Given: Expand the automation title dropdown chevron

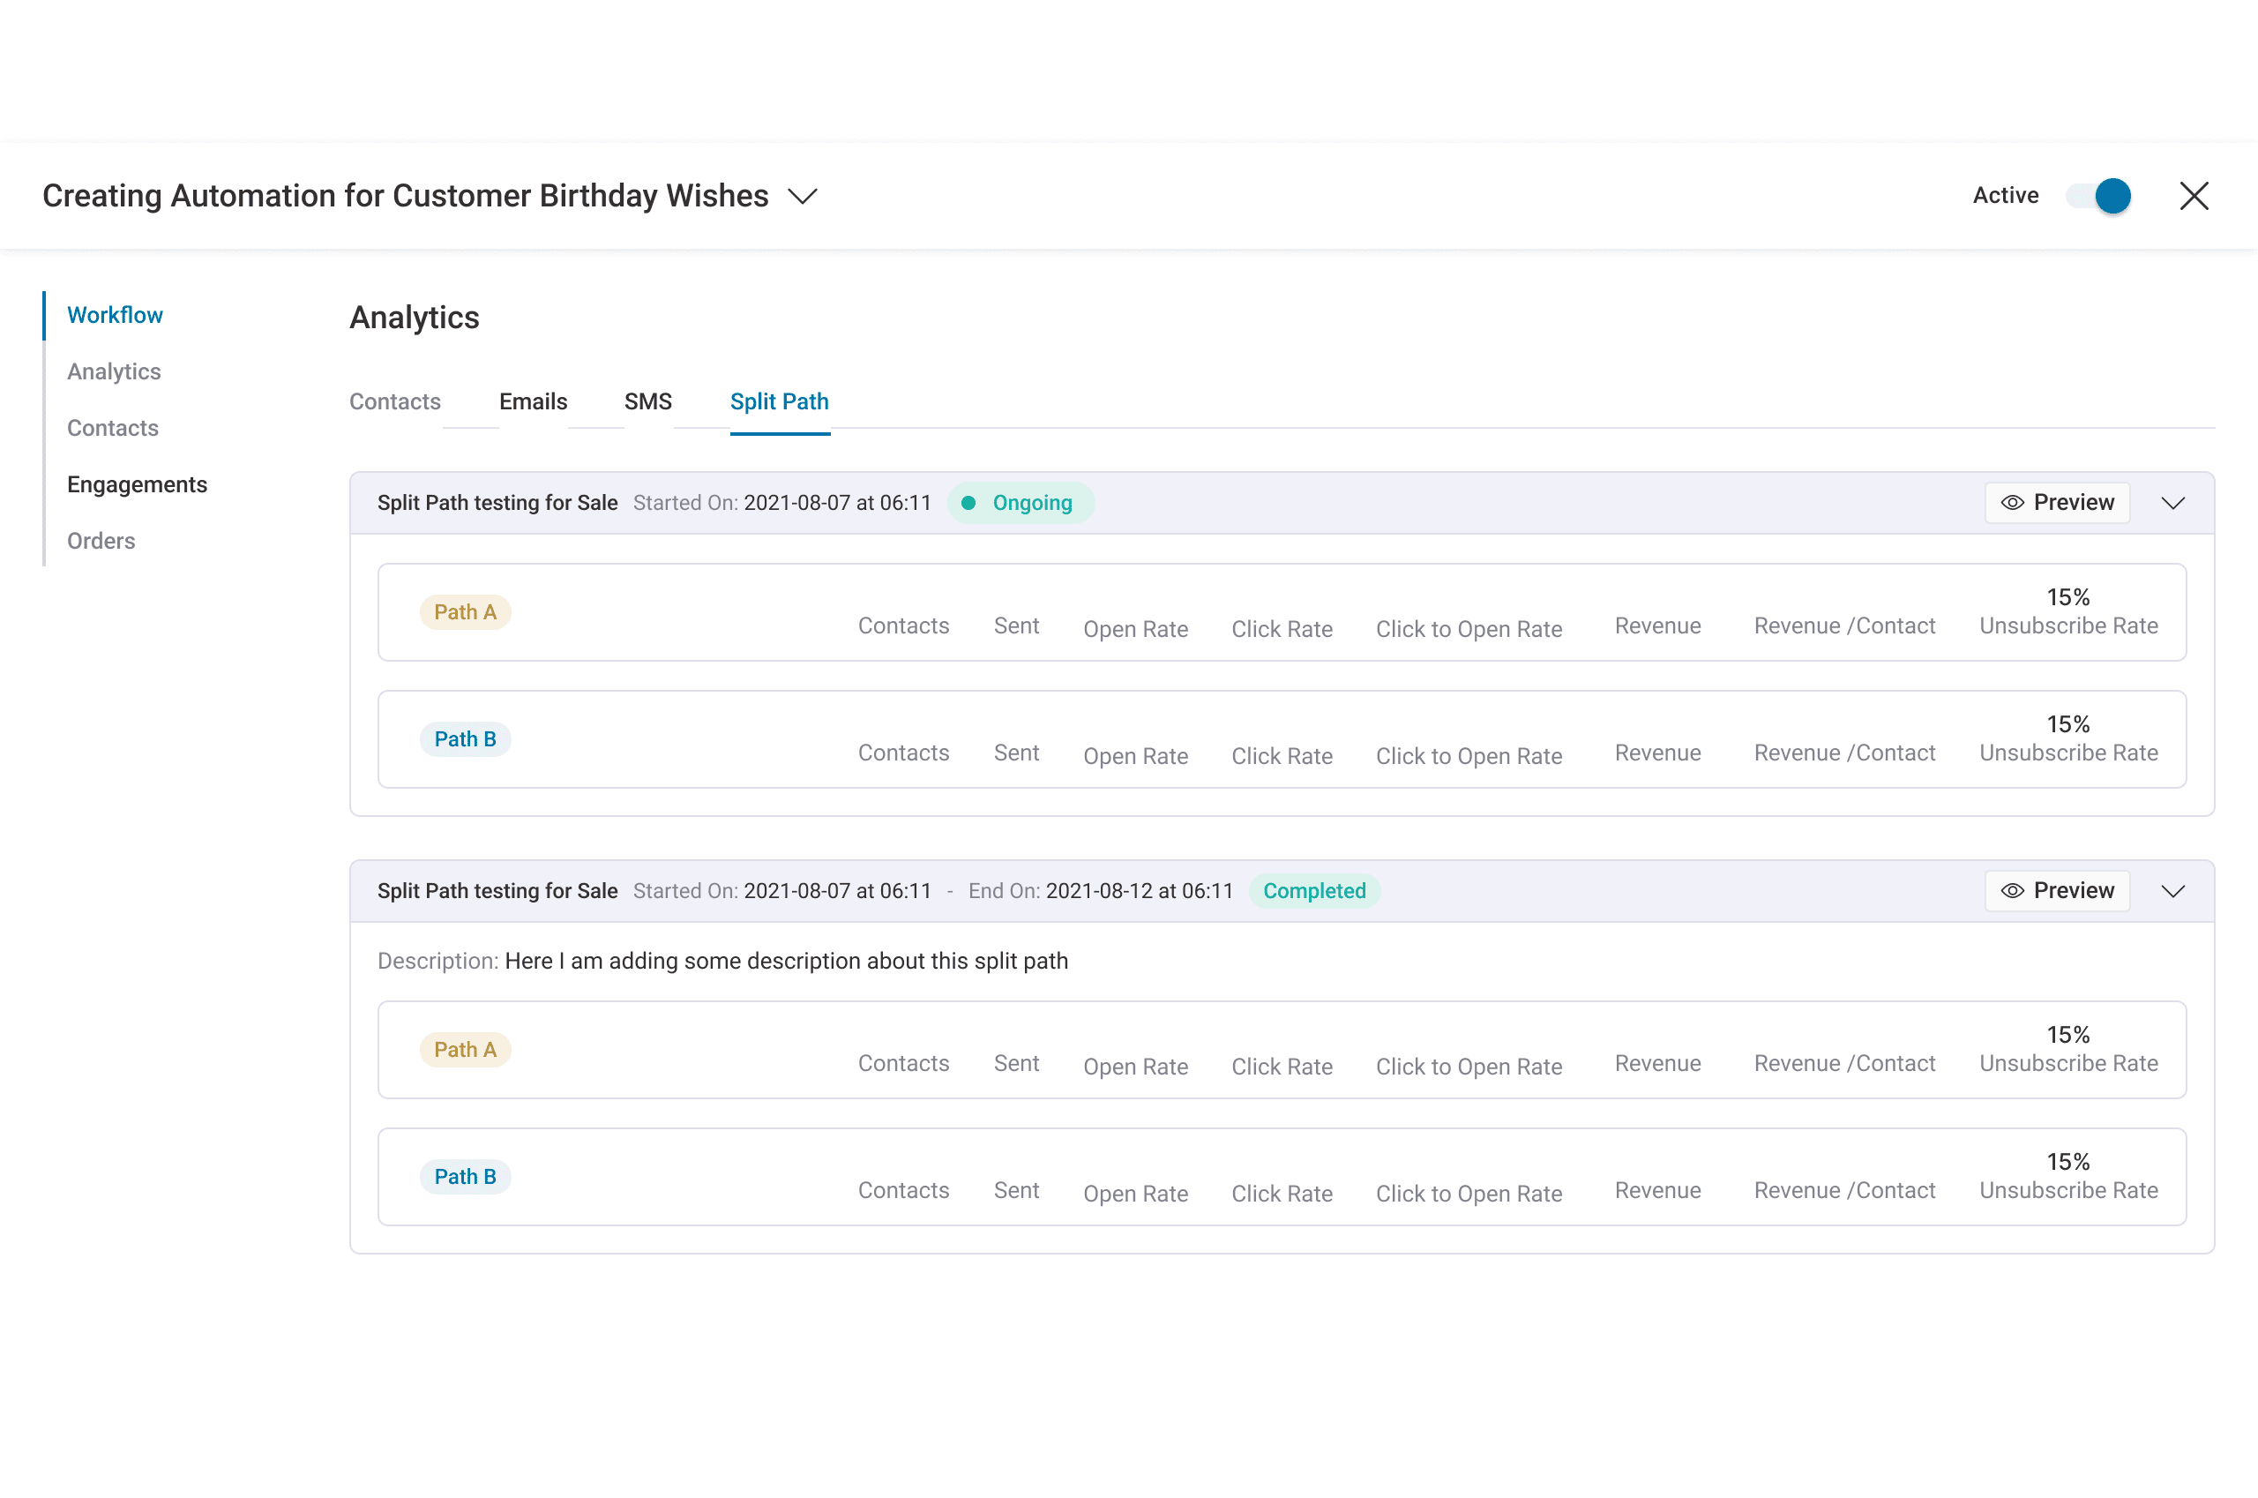Looking at the screenshot, I should [803, 197].
